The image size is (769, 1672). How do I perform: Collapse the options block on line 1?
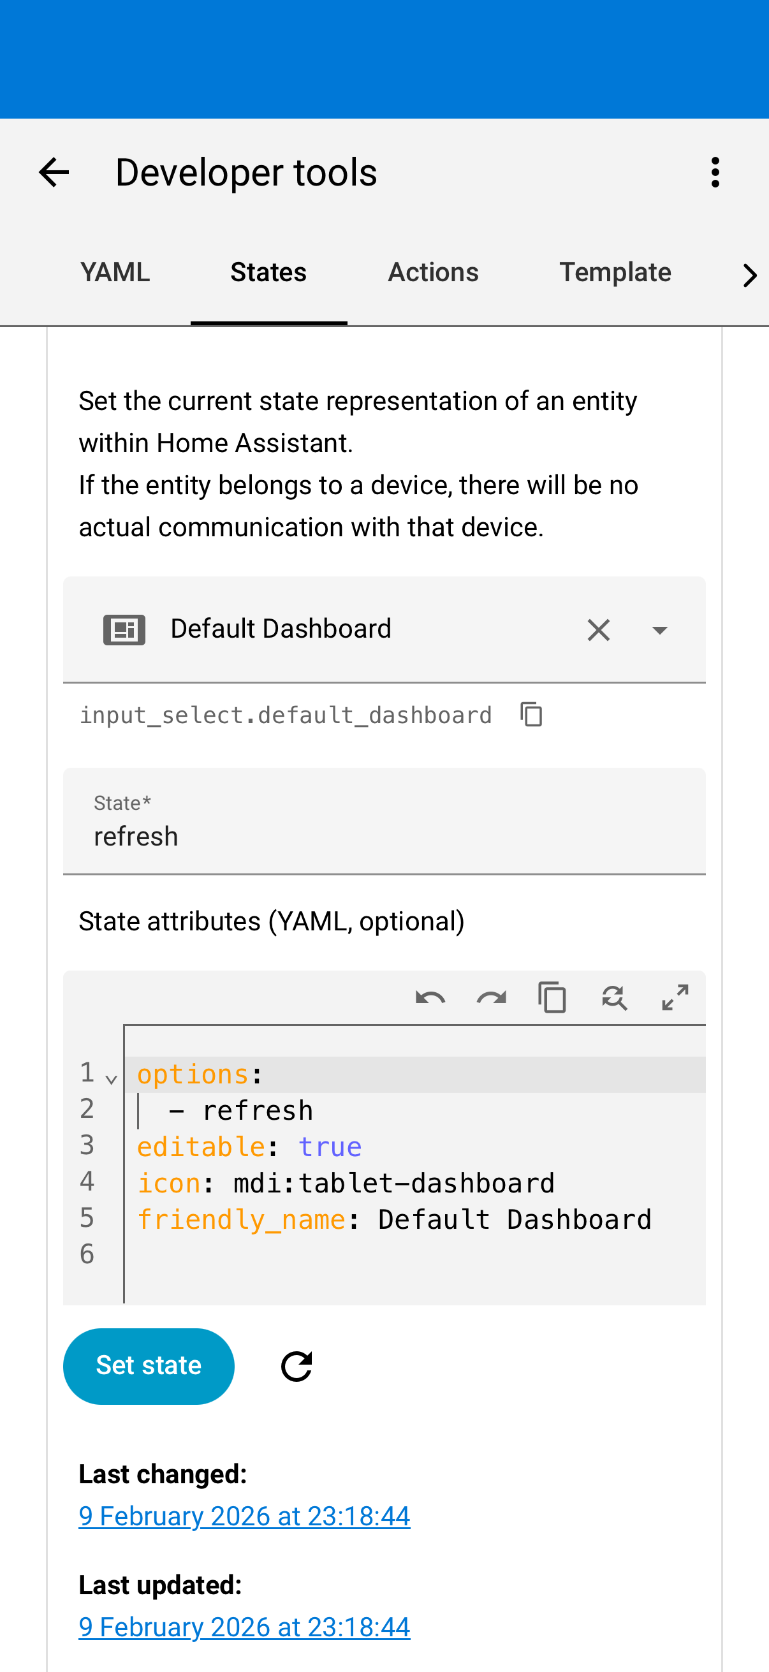111,1079
